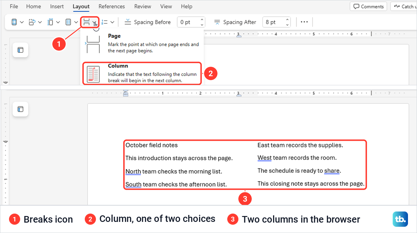
Task: Click the Line Numbers icon
Action: (x=105, y=22)
